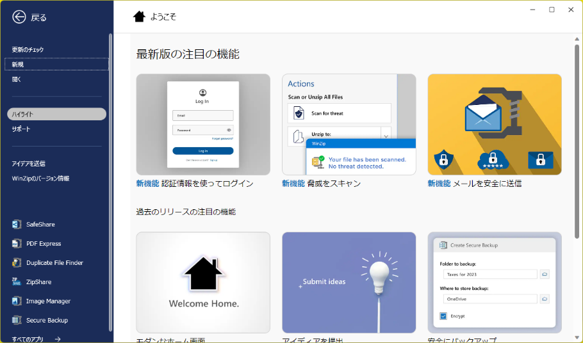This screenshot has height=343, width=583.
Task: Open すべてのアプリ link
Action: tap(28, 339)
